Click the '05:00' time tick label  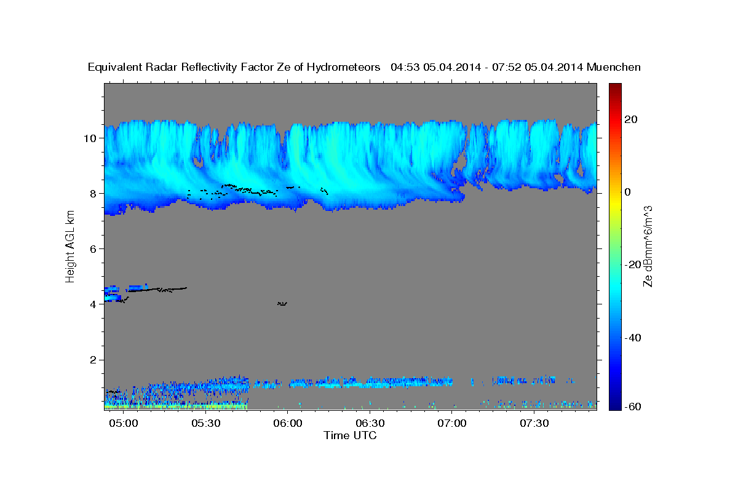click(124, 424)
